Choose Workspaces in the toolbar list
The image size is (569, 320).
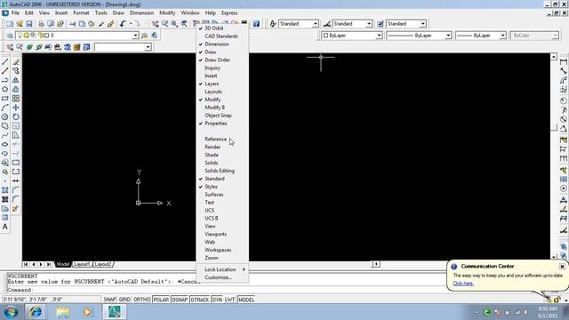point(222,251)
